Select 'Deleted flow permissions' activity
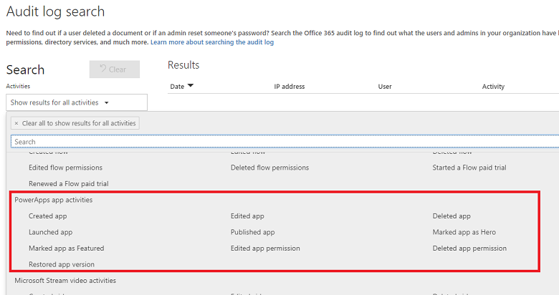Viewport: 559px width, 295px height. (x=270, y=168)
